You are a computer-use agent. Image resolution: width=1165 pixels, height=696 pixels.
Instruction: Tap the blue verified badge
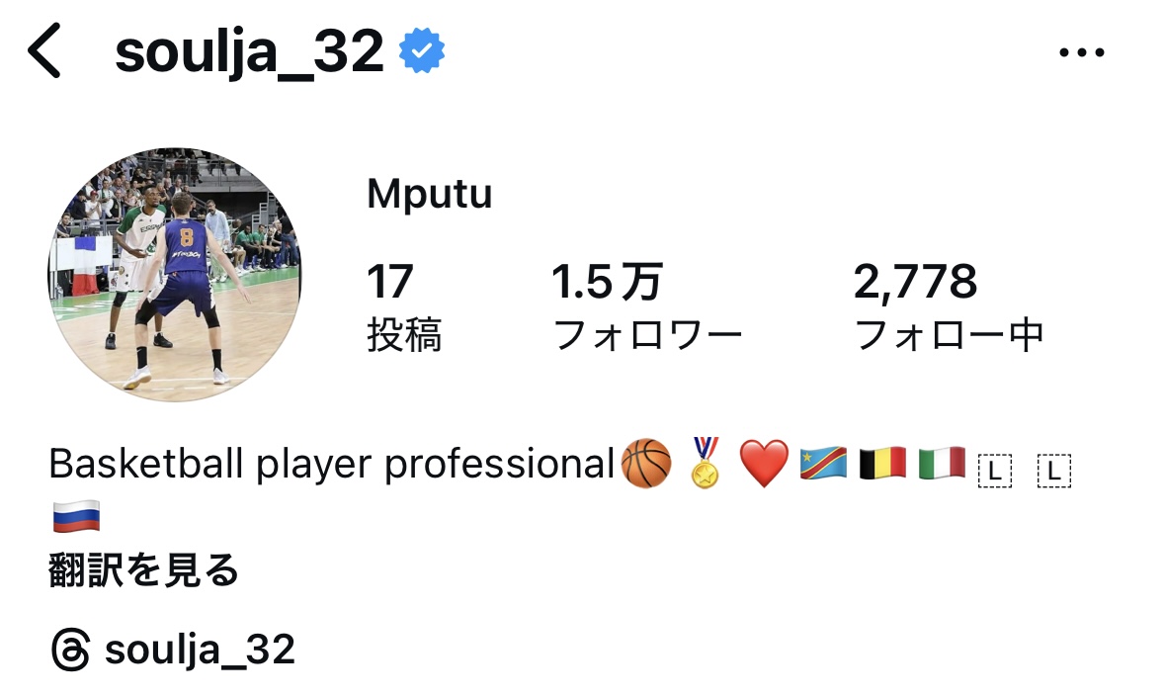pos(421,50)
